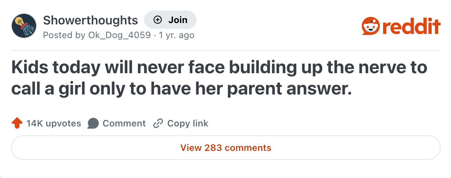The height and width of the screenshot is (178, 451).
Task: Click the "14K upvotes" count text
Action: 54,123
